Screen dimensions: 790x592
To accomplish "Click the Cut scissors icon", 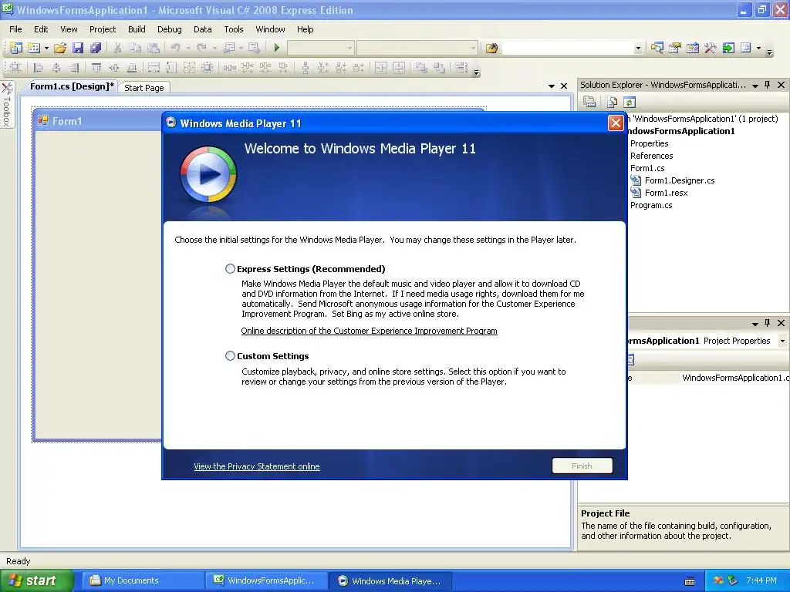I will 117,48.
